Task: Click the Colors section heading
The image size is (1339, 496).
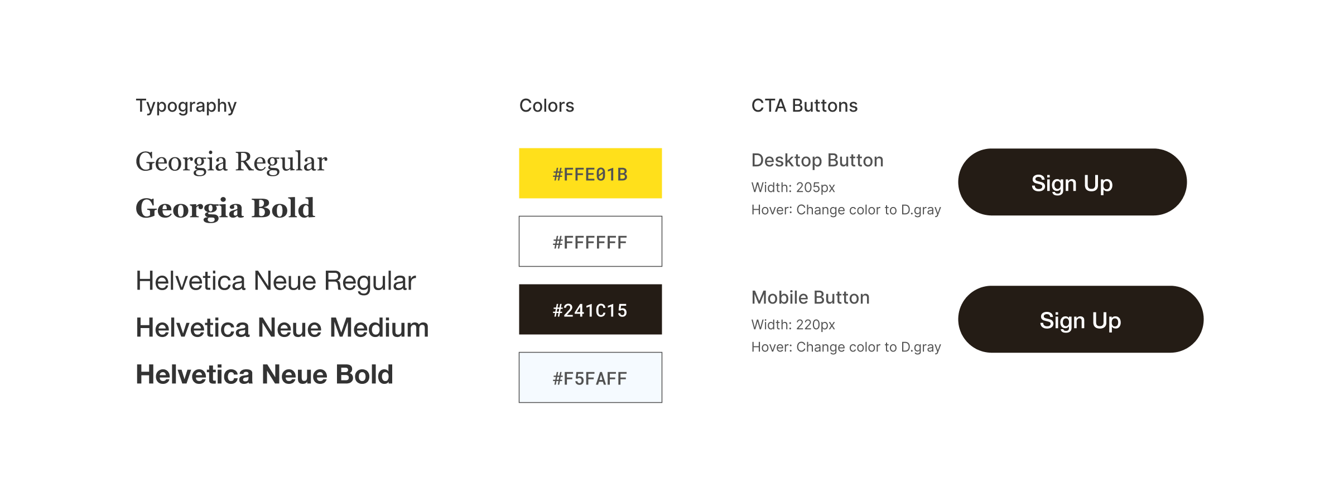Action: tap(546, 106)
